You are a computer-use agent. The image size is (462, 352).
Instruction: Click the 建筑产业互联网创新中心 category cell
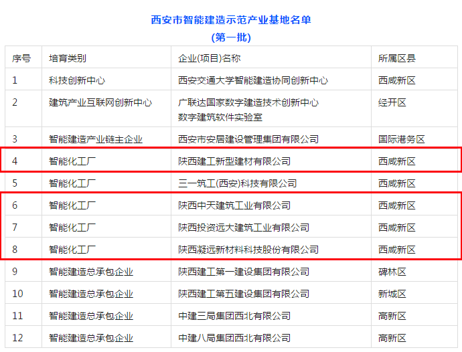point(100,102)
